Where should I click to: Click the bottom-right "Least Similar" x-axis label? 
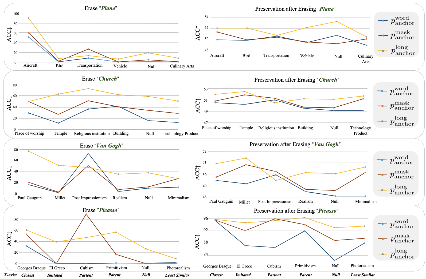pos(363,275)
